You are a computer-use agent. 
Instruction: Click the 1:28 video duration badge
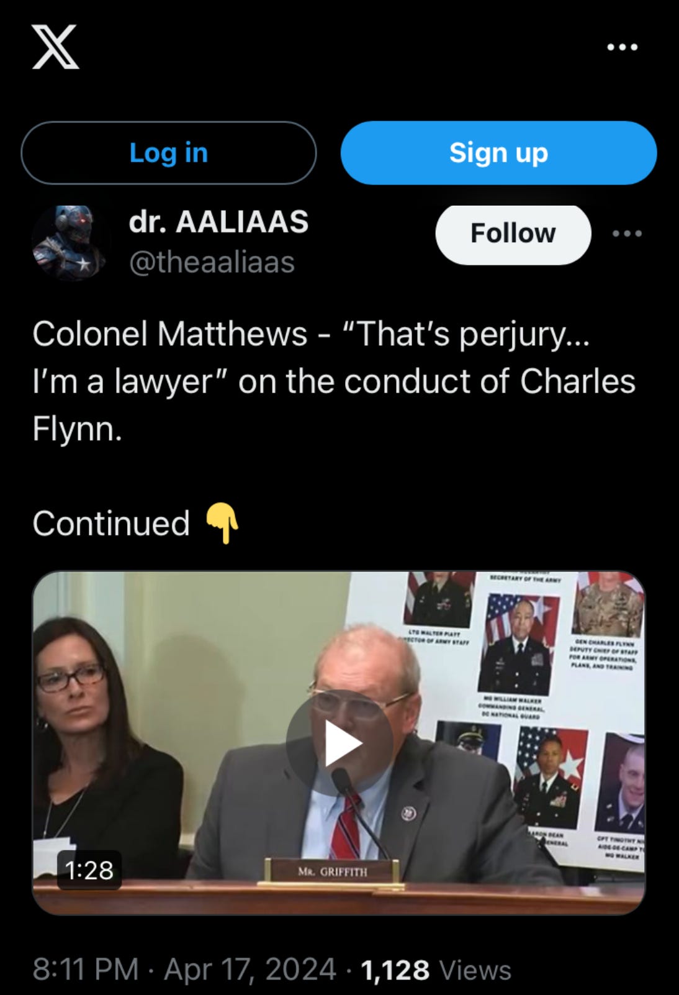click(x=89, y=870)
